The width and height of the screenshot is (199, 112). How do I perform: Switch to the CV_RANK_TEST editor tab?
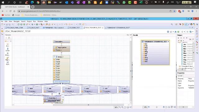[74, 28]
